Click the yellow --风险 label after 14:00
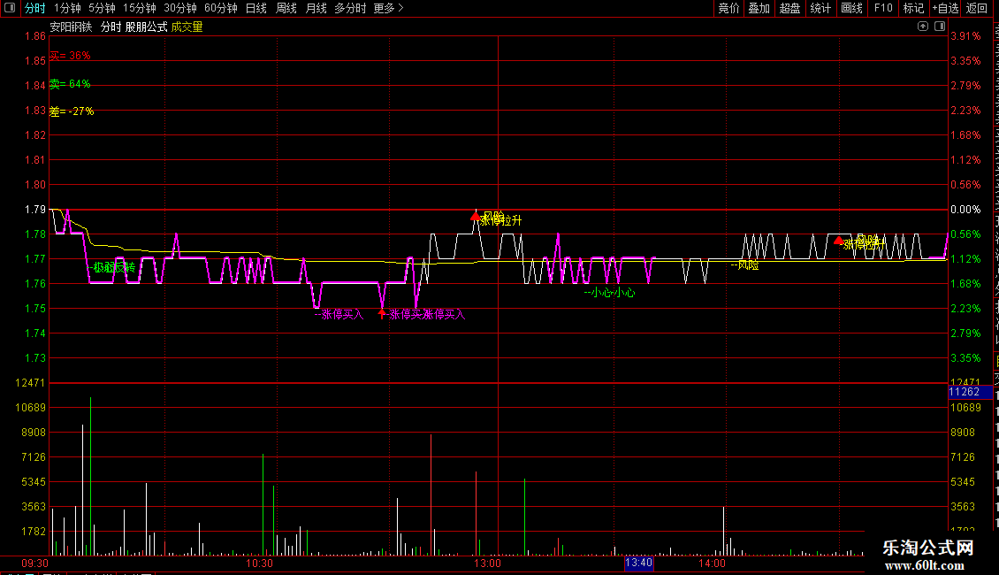The height and width of the screenshot is (575, 999). (x=744, y=265)
